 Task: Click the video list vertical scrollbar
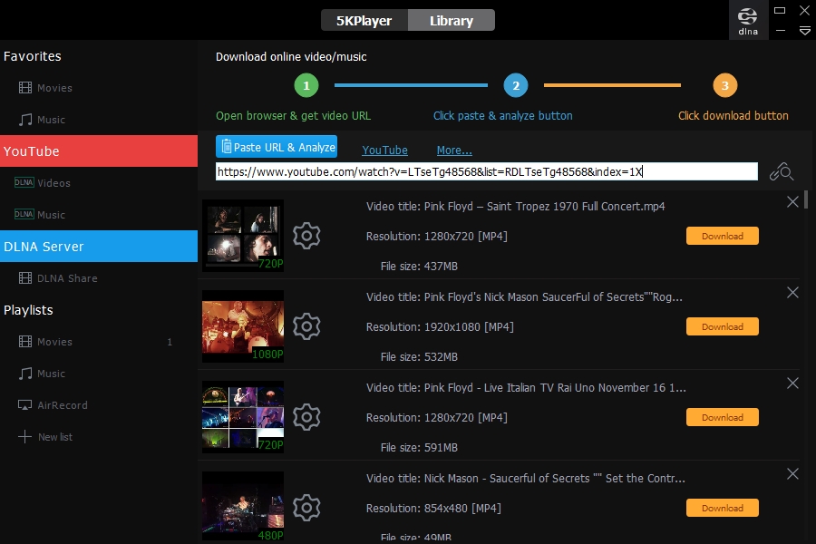(x=806, y=199)
